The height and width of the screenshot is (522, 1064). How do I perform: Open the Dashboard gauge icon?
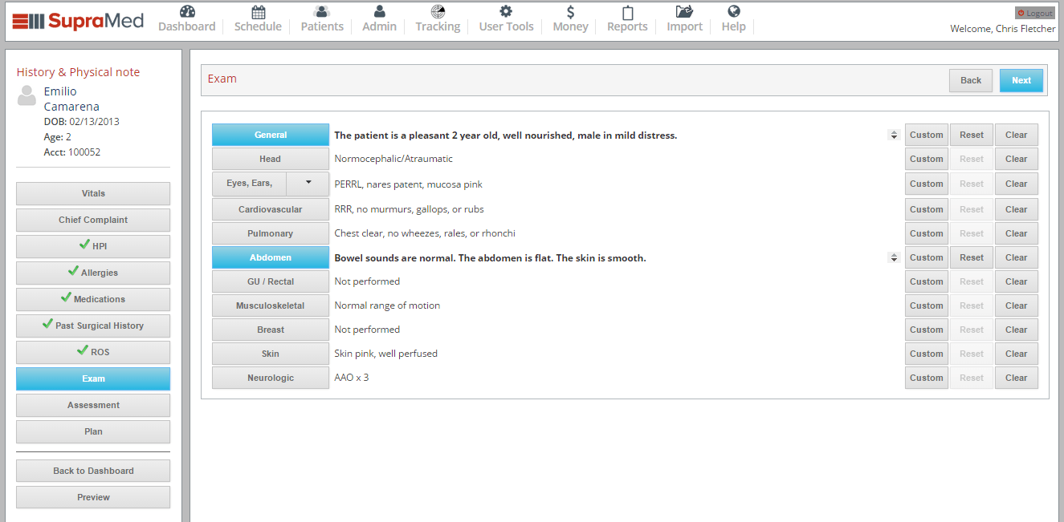point(187,12)
